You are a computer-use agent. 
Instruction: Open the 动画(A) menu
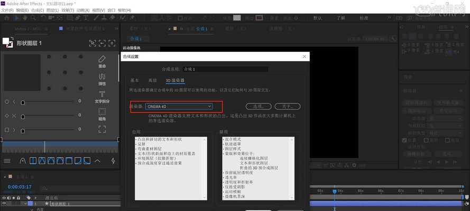coord(83,11)
